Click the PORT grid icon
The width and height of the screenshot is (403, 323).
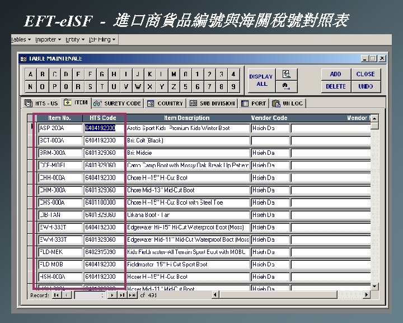(245, 103)
